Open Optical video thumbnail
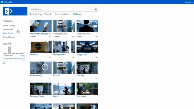Screen dimensions: 194x109 64,68
